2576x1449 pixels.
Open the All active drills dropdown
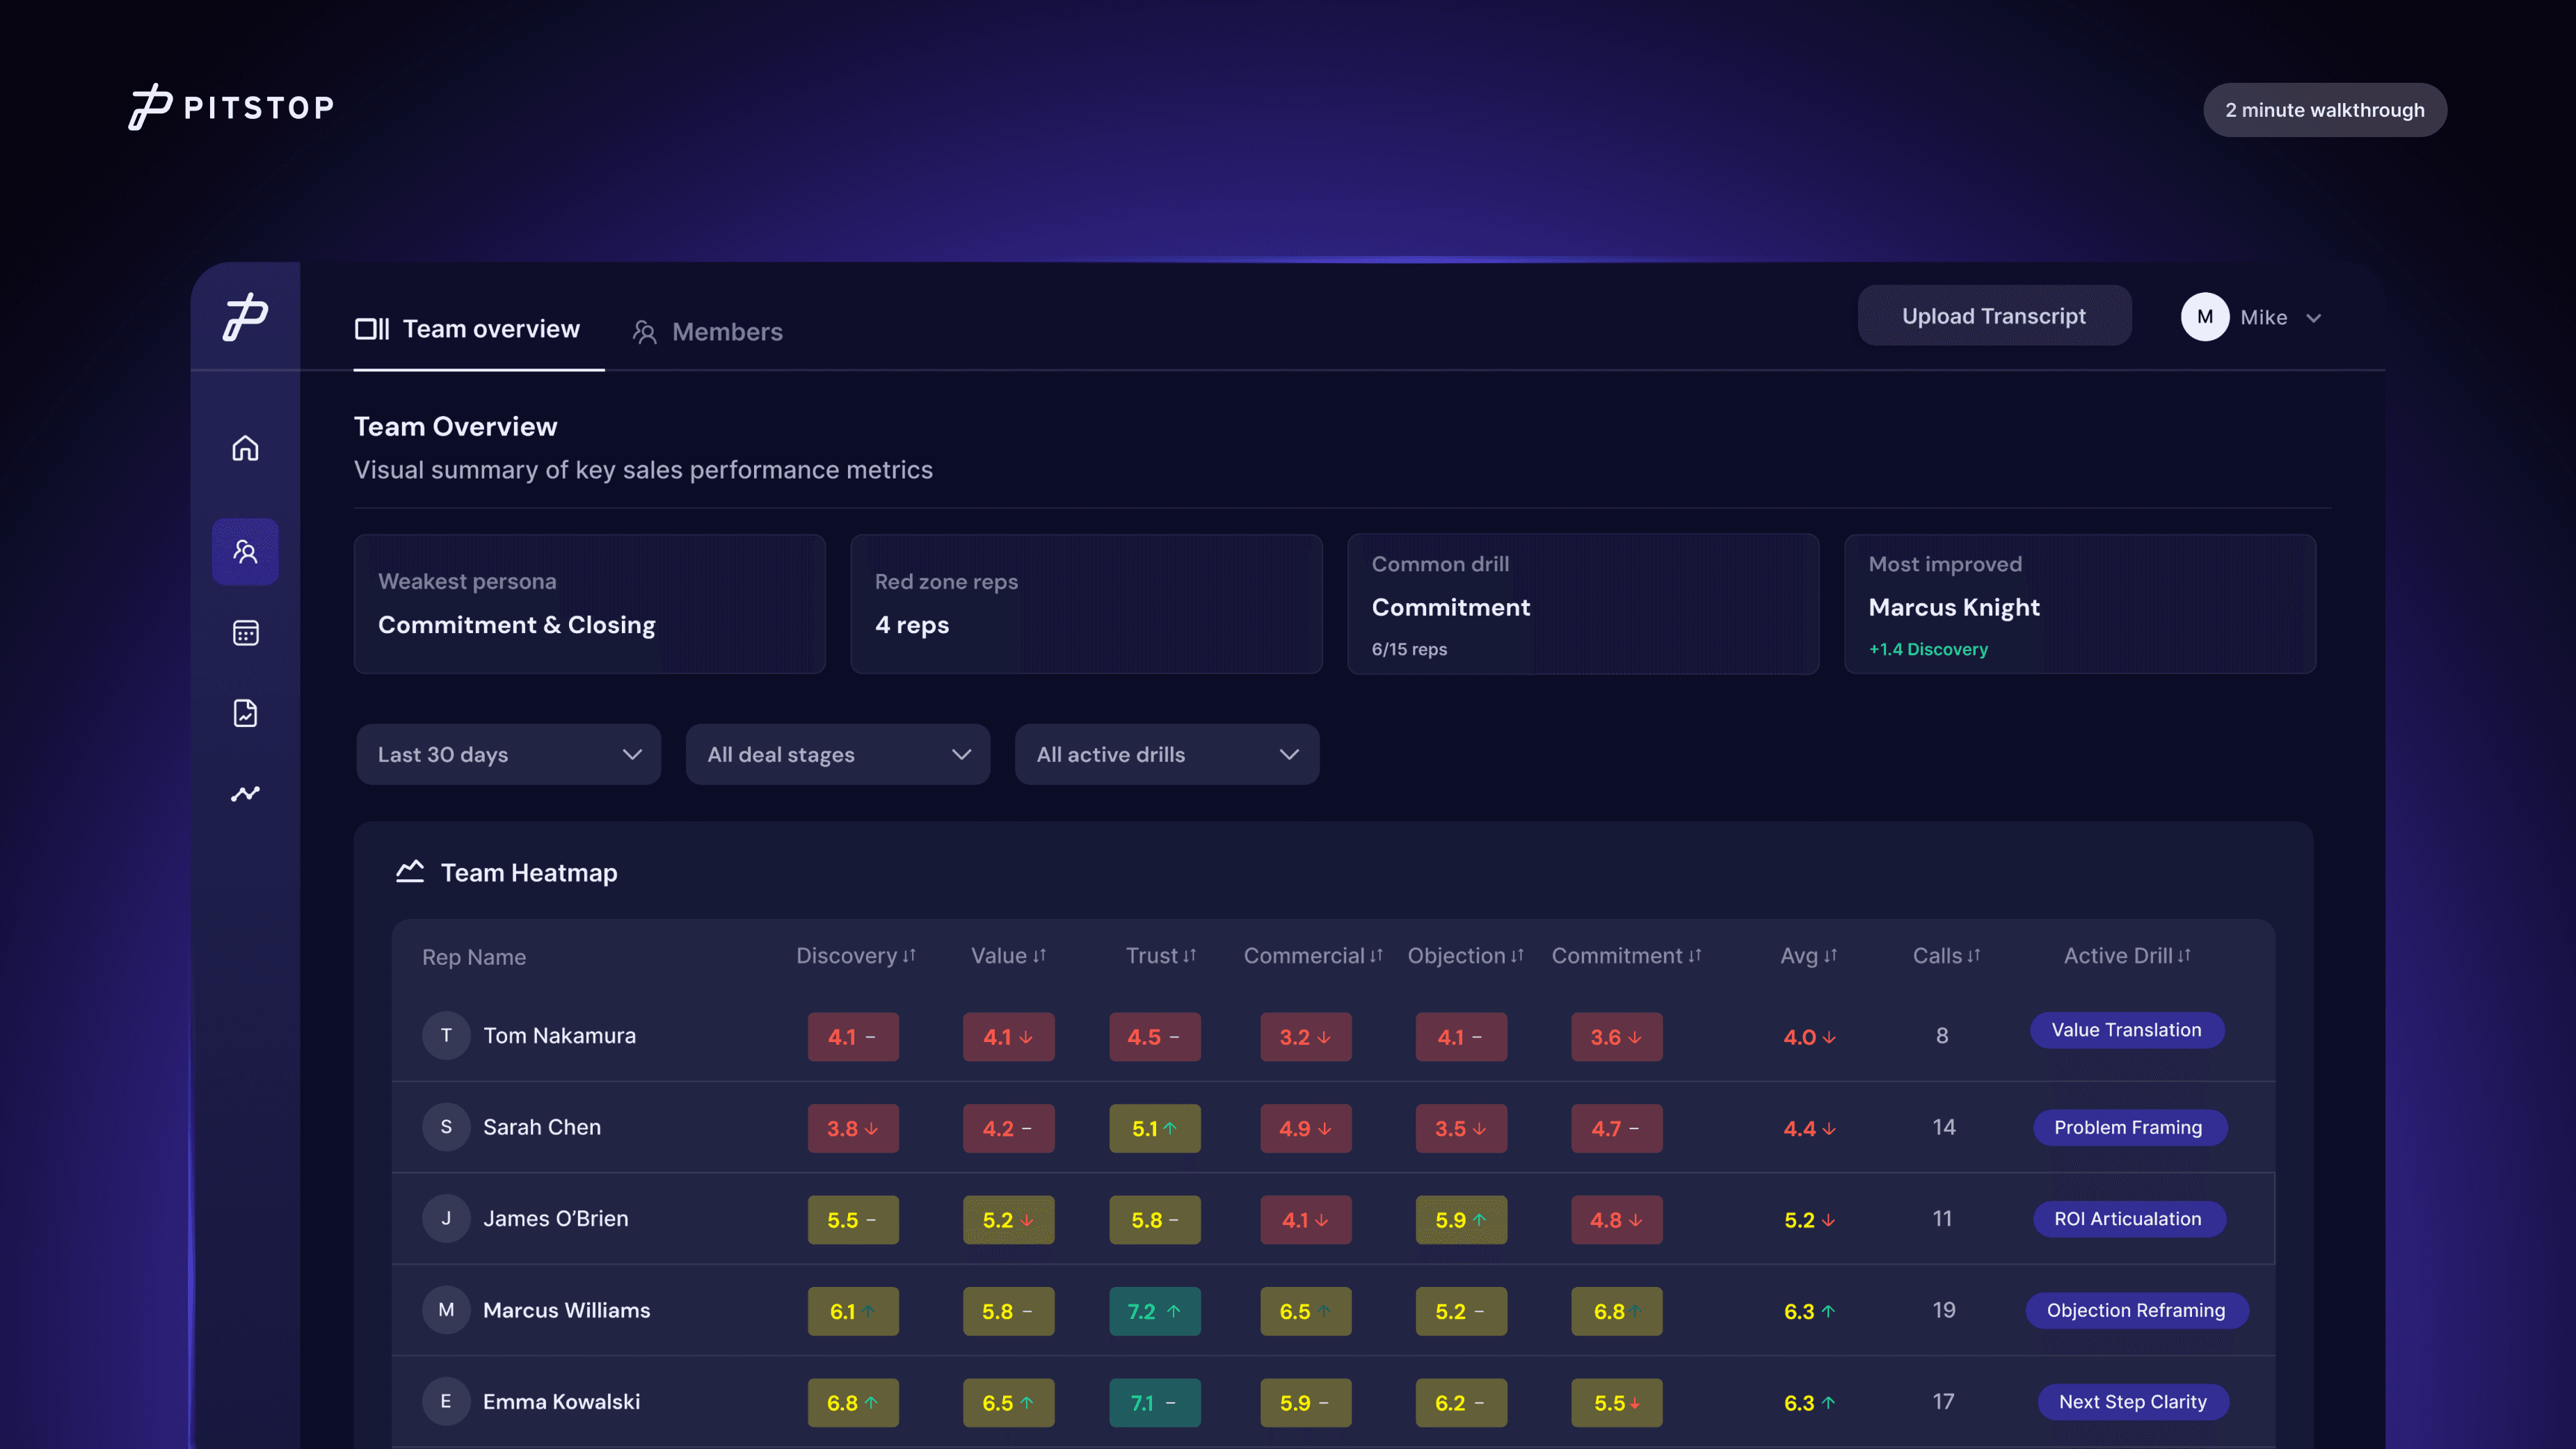[x=1167, y=755]
